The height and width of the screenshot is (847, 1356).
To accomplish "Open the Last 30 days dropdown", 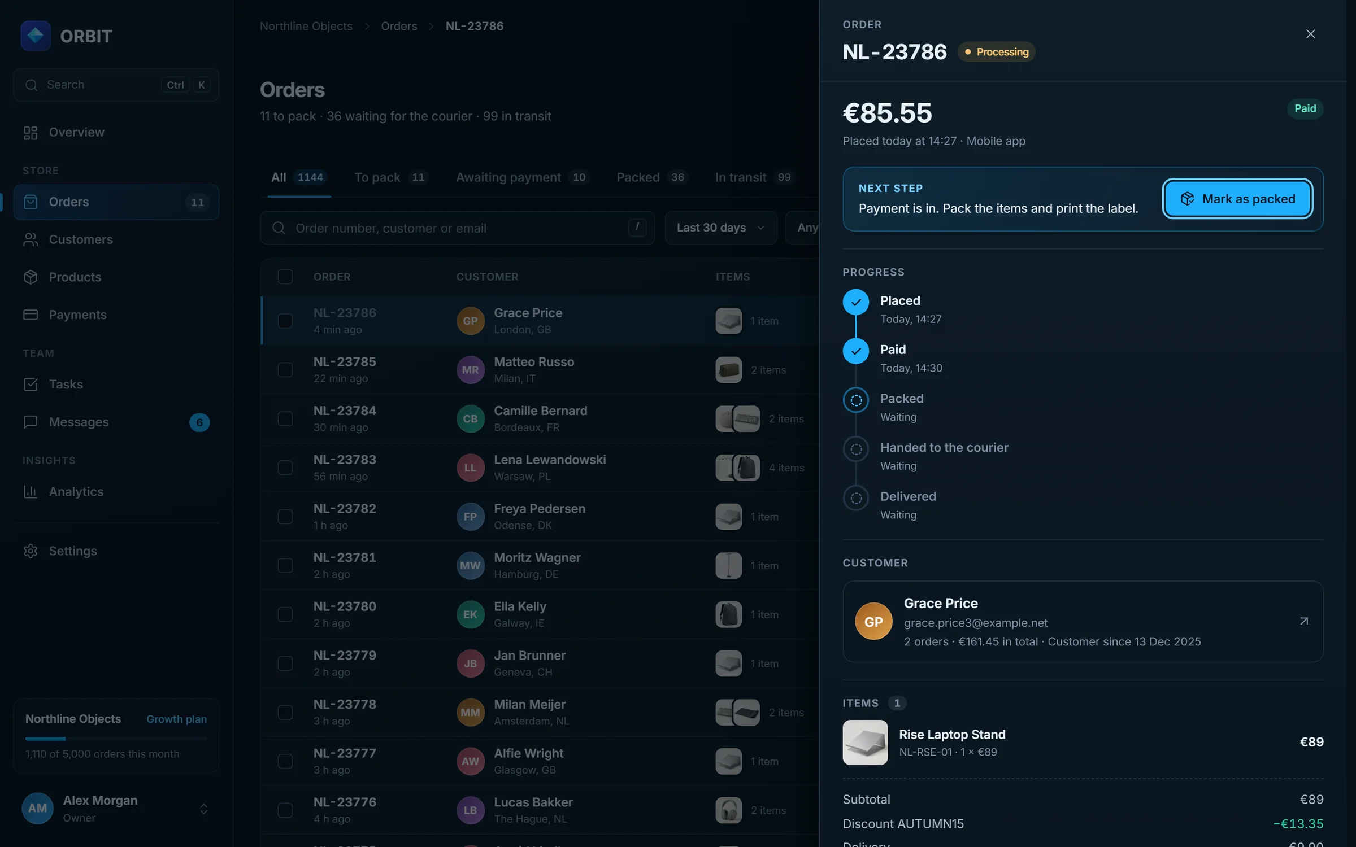I will [721, 228].
